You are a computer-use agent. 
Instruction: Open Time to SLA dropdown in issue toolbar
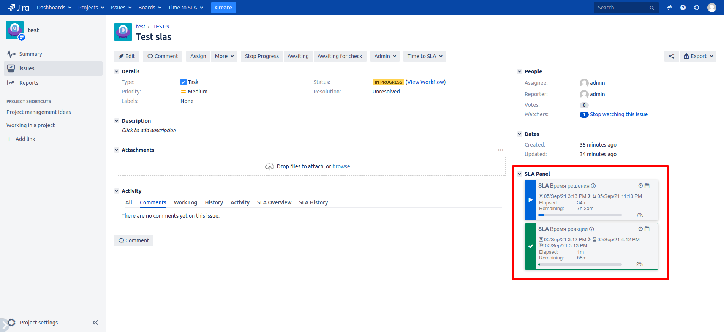tap(425, 56)
